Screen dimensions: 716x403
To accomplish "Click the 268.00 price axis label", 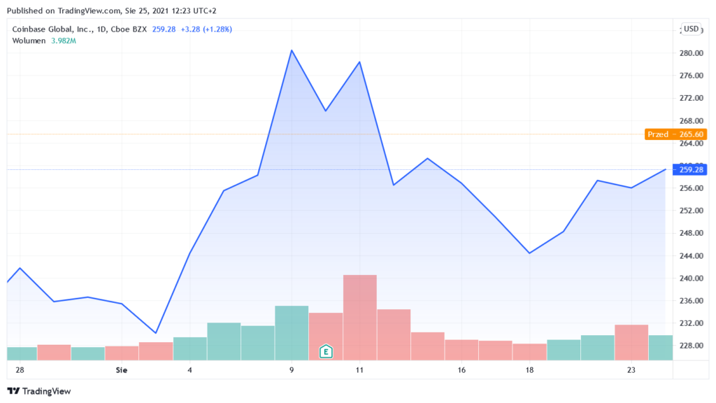I will point(692,120).
